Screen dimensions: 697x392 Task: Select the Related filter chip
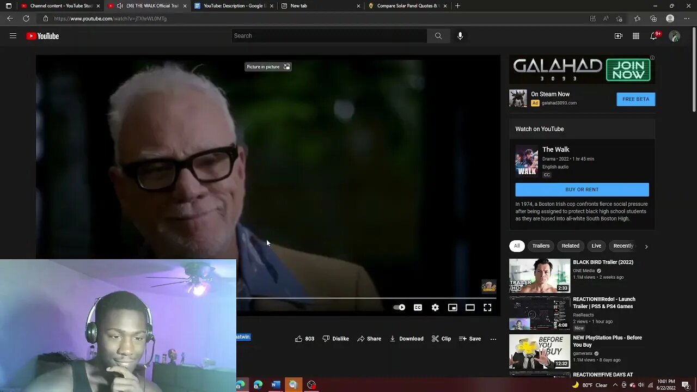(571, 246)
